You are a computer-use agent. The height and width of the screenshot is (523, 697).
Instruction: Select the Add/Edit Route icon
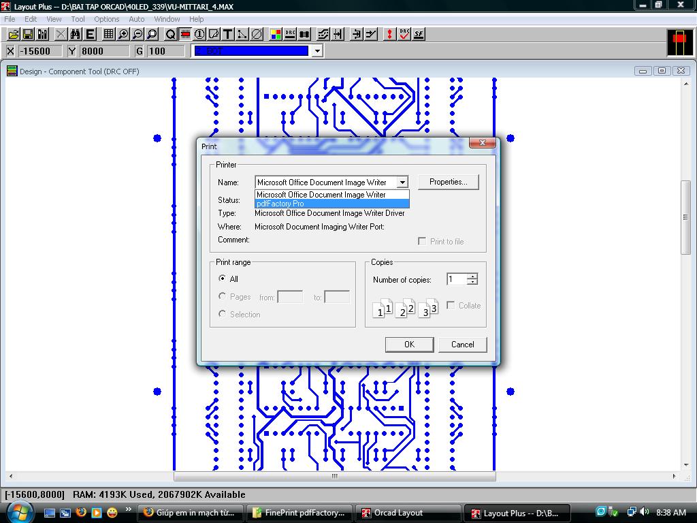(x=371, y=34)
